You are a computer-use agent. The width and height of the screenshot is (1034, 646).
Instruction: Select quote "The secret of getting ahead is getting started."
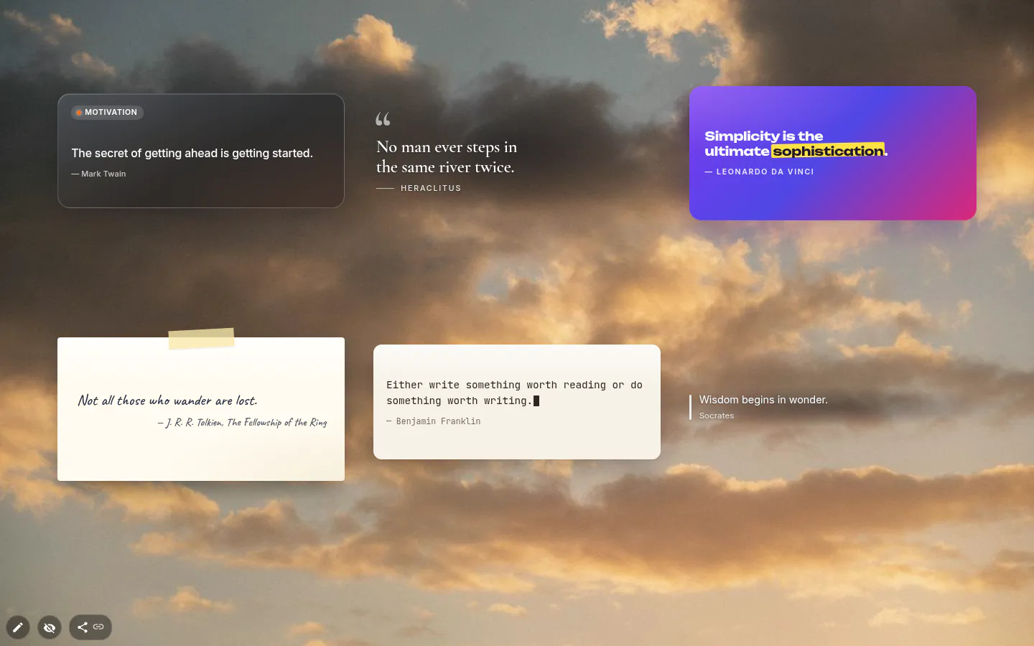click(x=192, y=153)
